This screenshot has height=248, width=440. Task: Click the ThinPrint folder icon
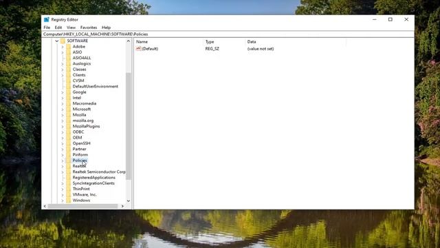(x=69, y=189)
